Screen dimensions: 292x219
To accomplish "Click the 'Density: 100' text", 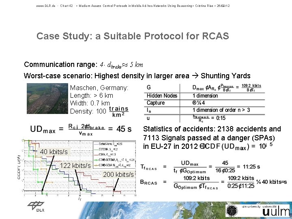I will (88, 112).
